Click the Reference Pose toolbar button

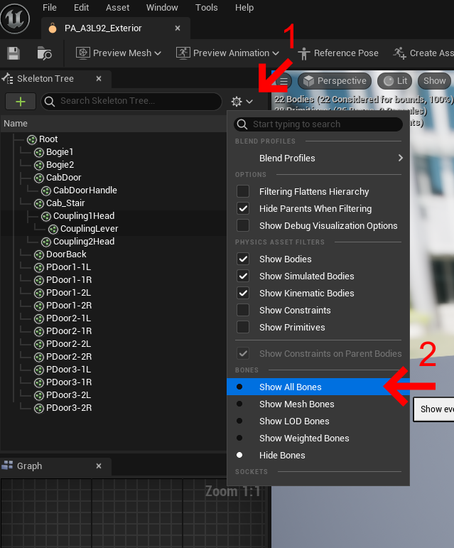click(x=338, y=53)
